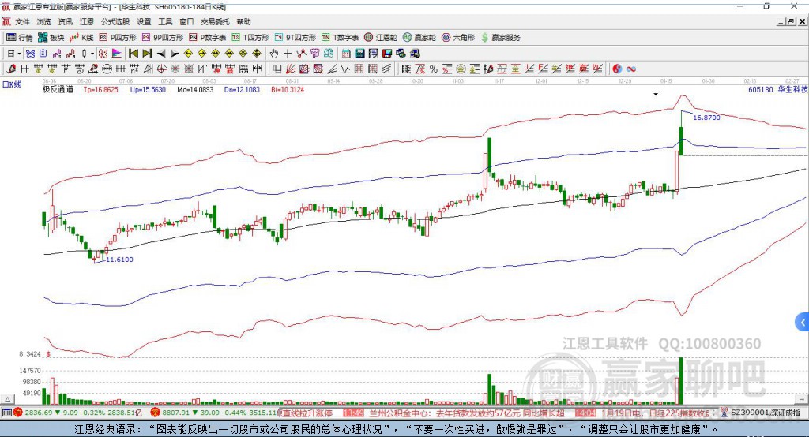
Task: Open the 江恩轮 Gann wheel
Action: (x=381, y=38)
